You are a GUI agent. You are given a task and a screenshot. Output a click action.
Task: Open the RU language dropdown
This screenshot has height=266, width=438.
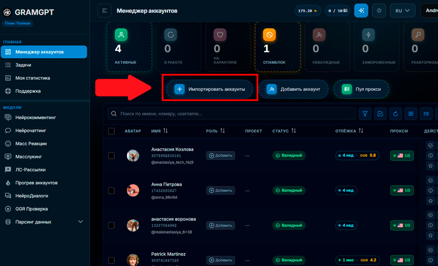click(402, 11)
